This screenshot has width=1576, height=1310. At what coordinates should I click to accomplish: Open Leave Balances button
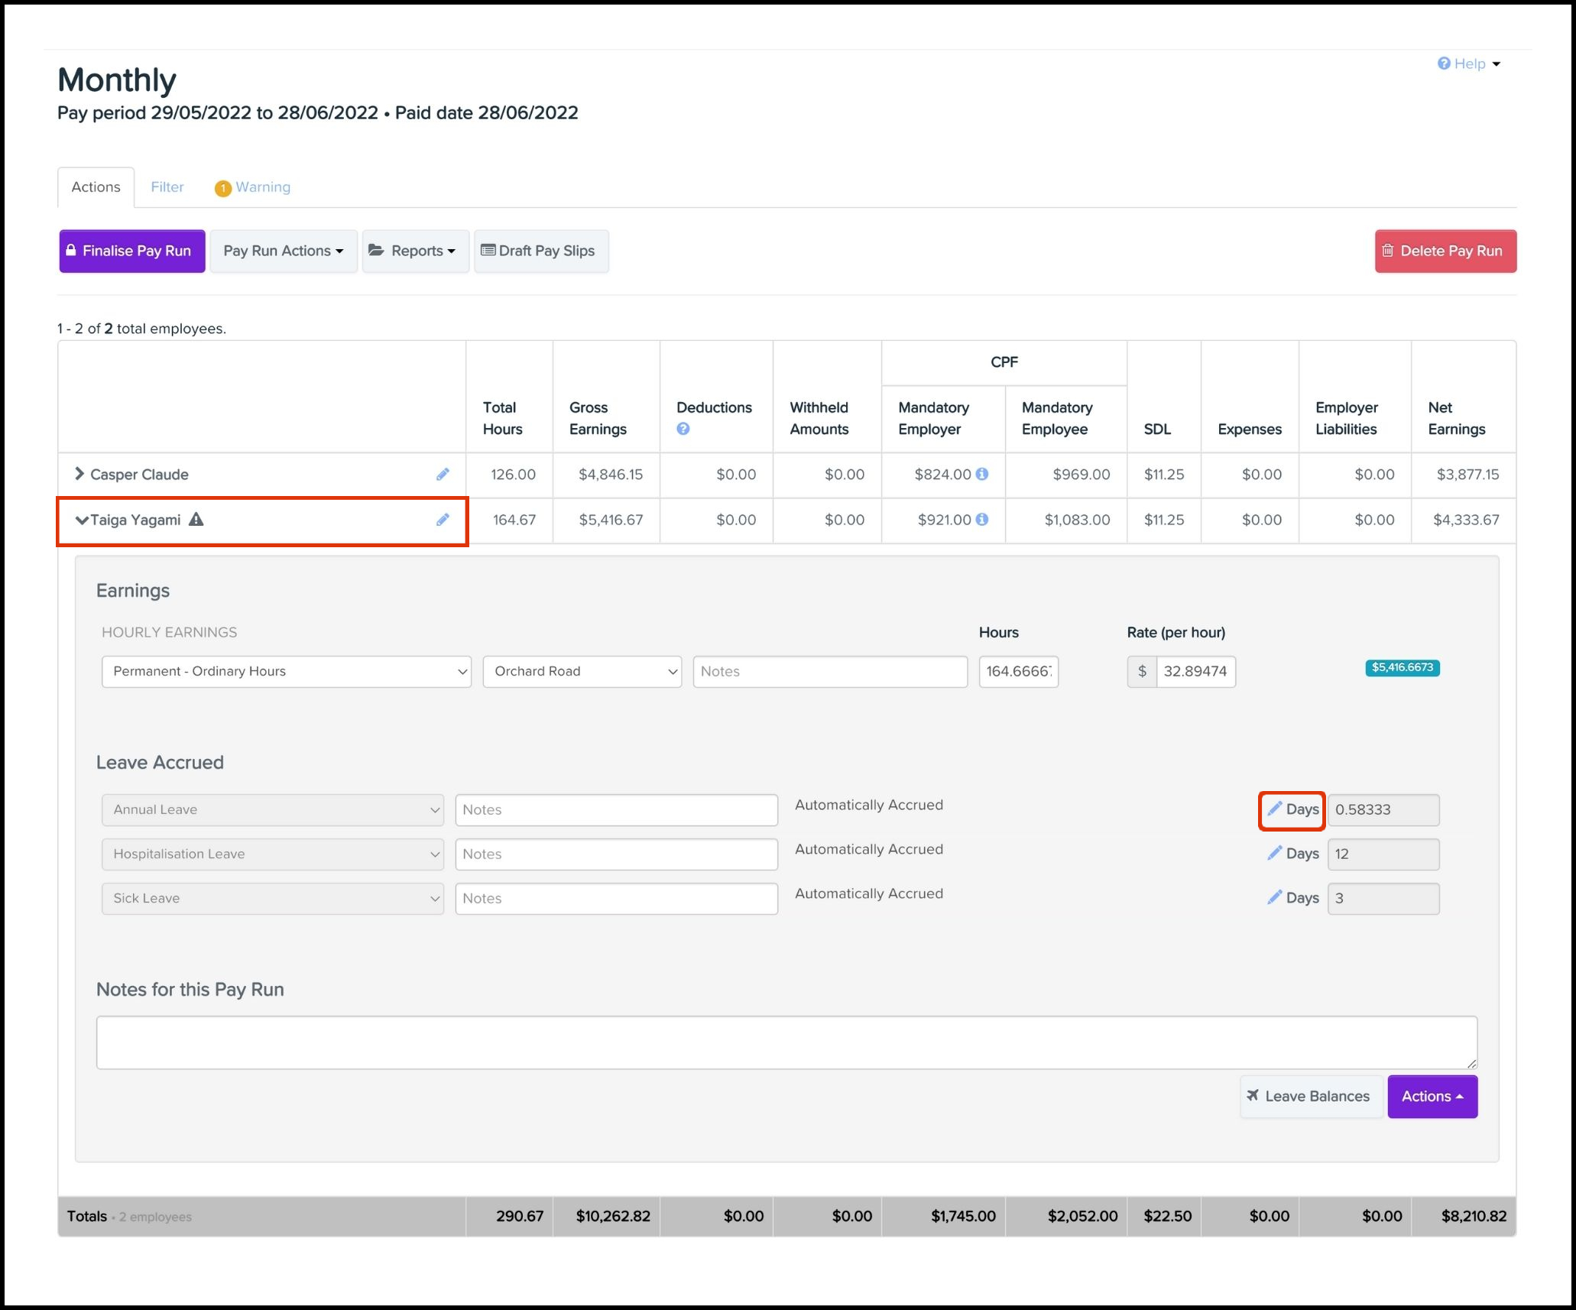tap(1311, 1096)
